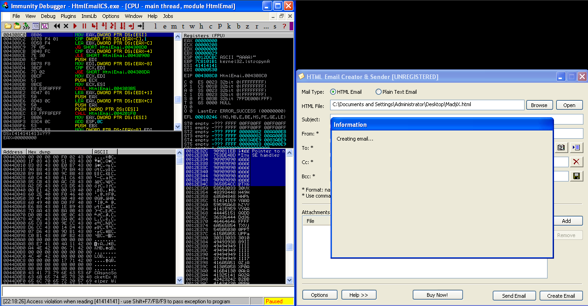This screenshot has height=306, width=588.
Task: Click the debugger command input bar
Action: coord(147,291)
